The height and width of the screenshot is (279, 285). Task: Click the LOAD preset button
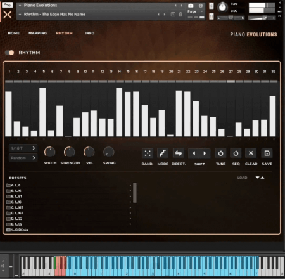click(242, 178)
